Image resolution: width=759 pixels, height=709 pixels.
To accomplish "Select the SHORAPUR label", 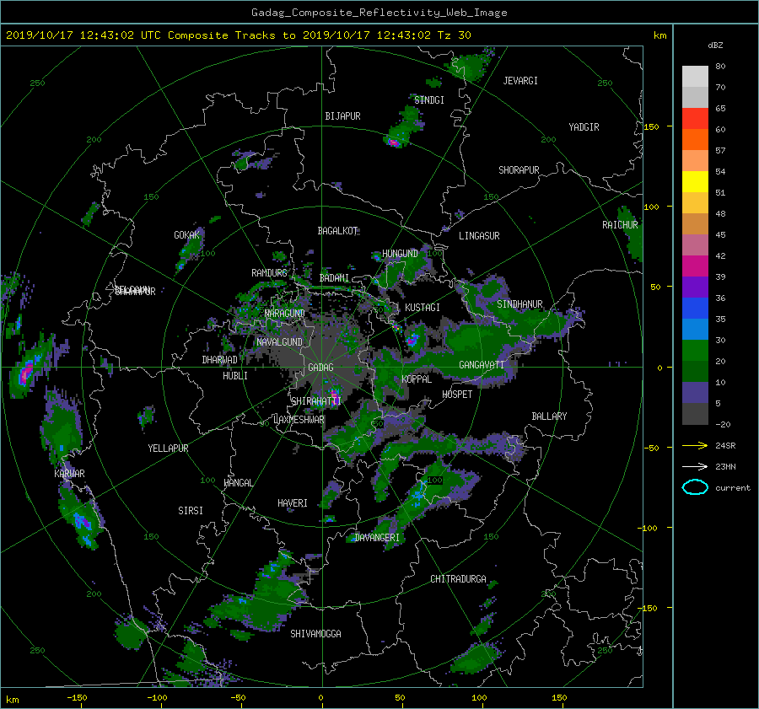I will [519, 170].
